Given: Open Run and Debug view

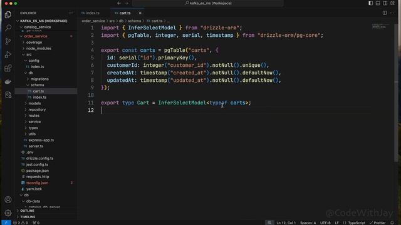Looking at the screenshot, I should click(8, 54).
